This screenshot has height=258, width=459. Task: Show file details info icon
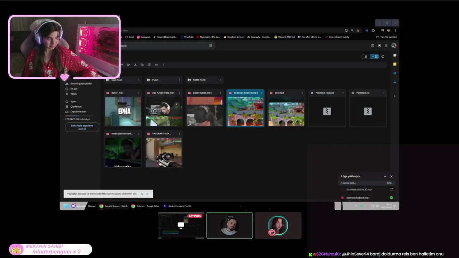point(383,57)
